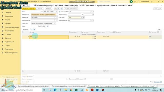
Task: Launch Google Chrome from taskbar
Action: (x=71, y=90)
